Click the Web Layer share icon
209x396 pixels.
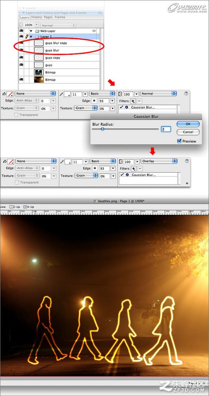[94, 31]
